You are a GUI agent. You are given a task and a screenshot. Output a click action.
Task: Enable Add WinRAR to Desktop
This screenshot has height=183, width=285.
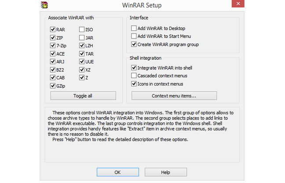pyautogui.click(x=134, y=28)
